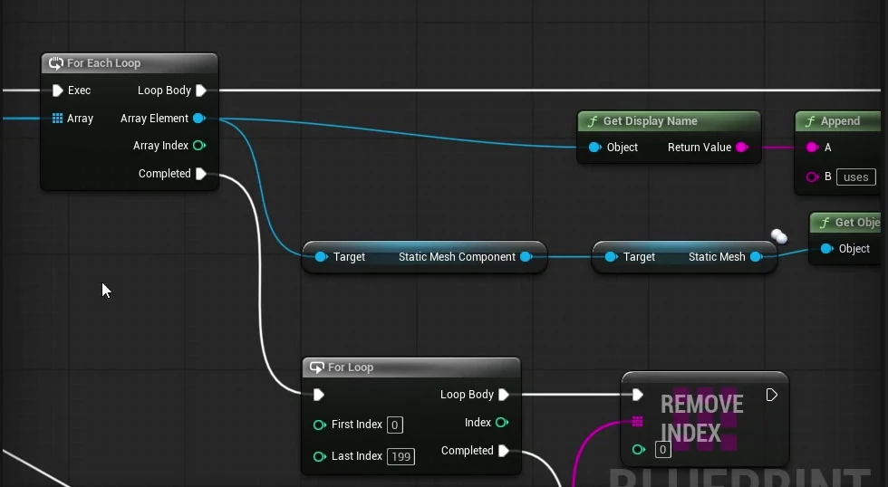This screenshot has width=888, height=487.
Task: Click the Static Mesh output pin
Action: coord(756,257)
